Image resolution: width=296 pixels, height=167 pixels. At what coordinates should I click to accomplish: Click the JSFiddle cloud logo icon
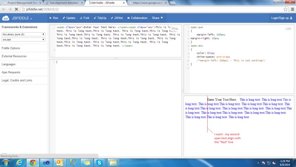coord(6,18)
